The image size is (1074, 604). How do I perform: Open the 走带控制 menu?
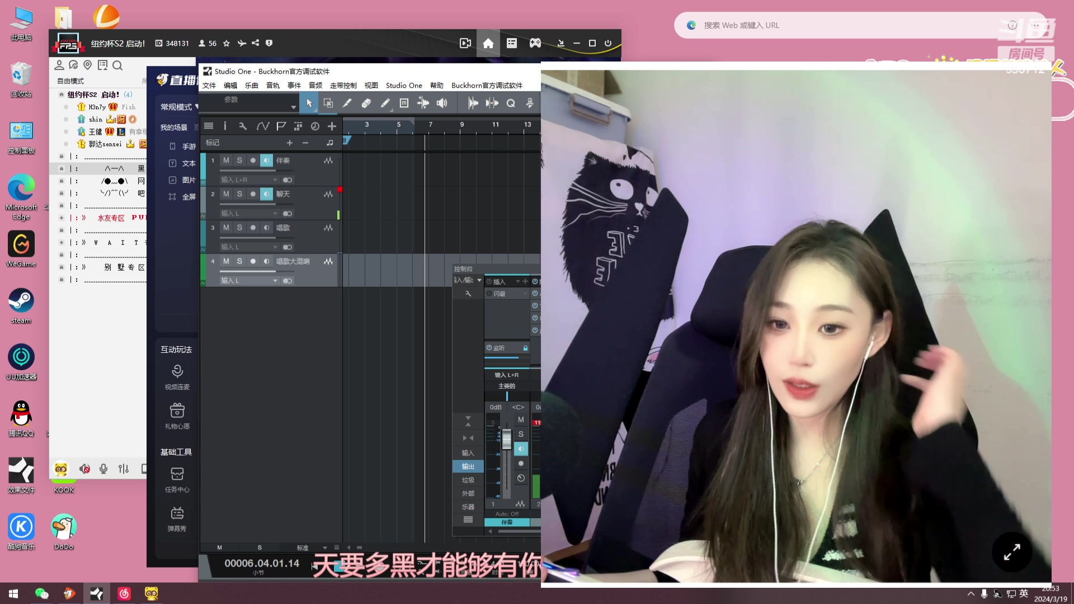pos(343,86)
